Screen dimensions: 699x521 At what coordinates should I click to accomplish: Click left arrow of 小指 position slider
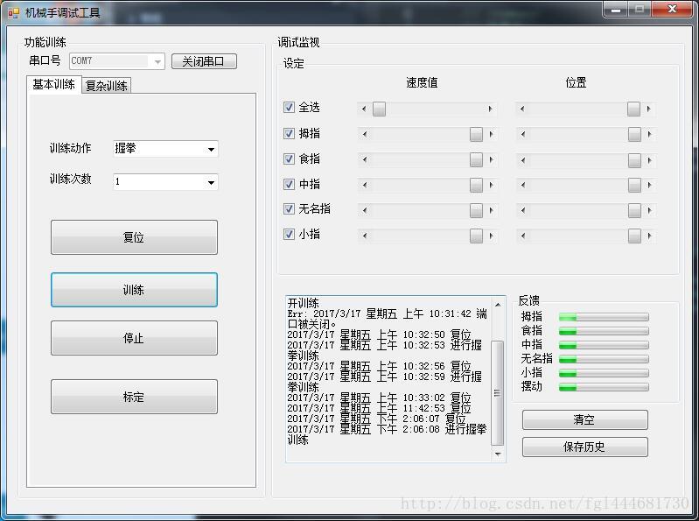pos(523,236)
